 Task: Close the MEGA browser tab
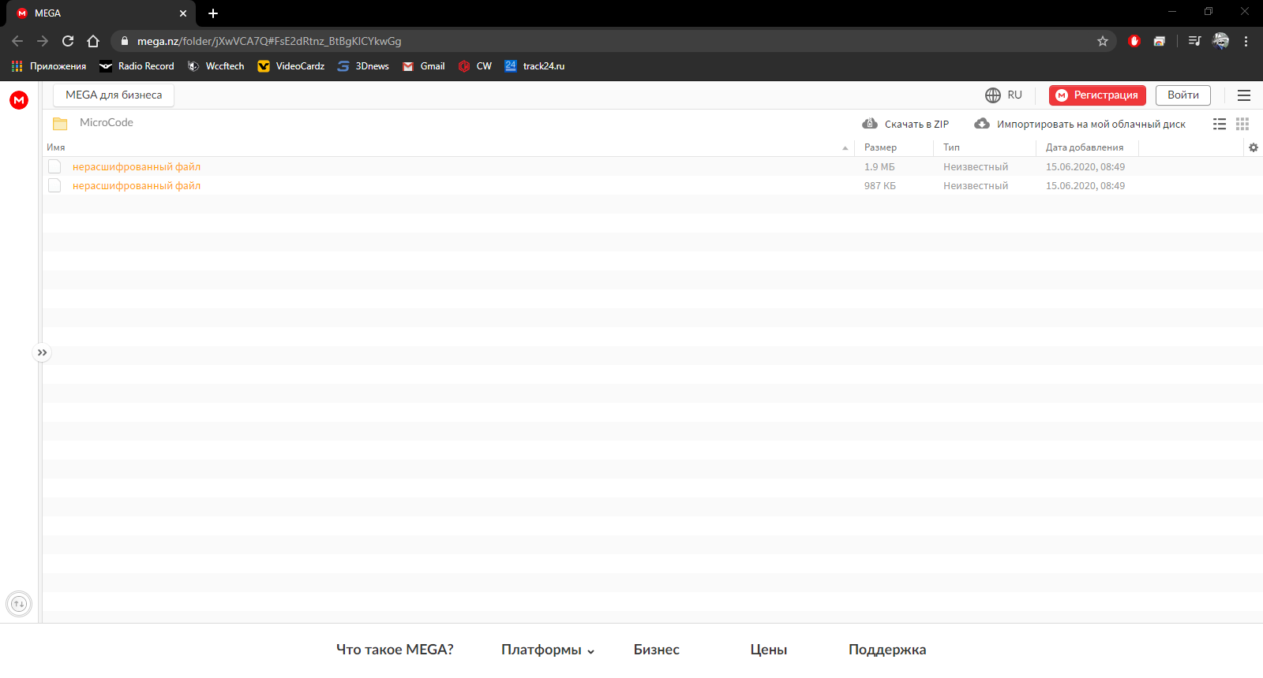[x=183, y=13]
